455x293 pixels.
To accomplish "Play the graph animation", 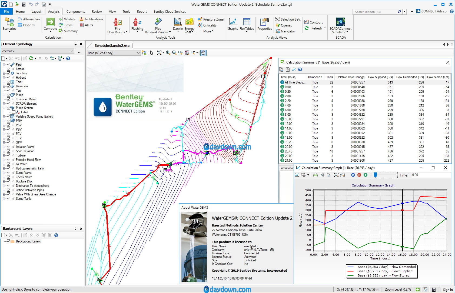I will 366,175.
